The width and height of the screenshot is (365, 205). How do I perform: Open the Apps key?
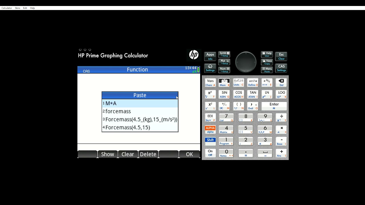pyautogui.click(x=210, y=56)
